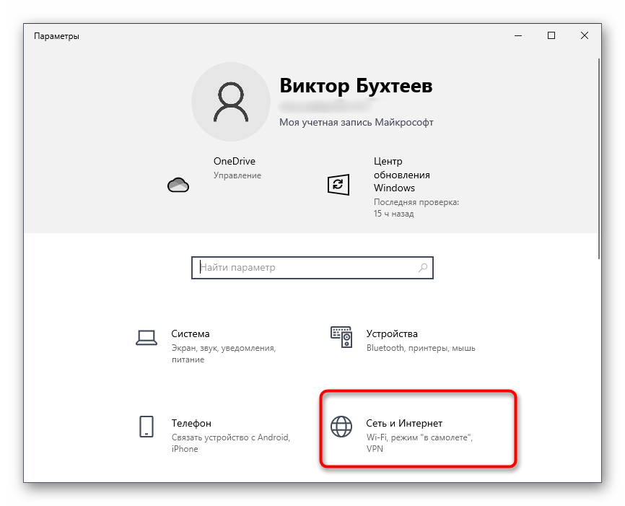The image size is (625, 506).
Task: Open the Телефон settings category
Action: click(x=215, y=435)
